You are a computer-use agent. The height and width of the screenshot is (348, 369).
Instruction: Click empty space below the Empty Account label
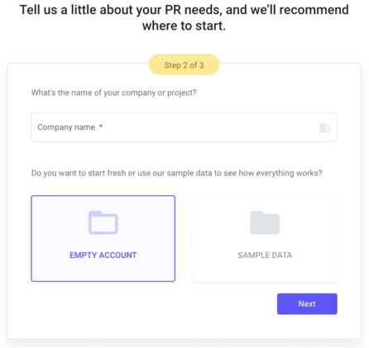(103, 270)
